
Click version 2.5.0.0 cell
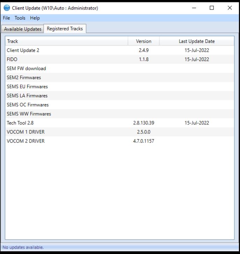point(144,132)
